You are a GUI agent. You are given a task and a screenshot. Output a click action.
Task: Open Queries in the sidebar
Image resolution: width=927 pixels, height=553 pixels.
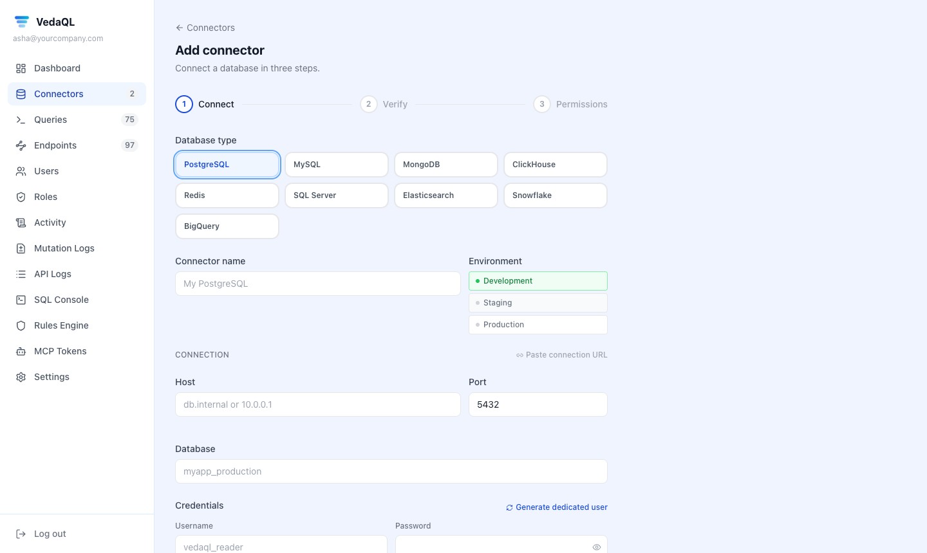pyautogui.click(x=77, y=120)
